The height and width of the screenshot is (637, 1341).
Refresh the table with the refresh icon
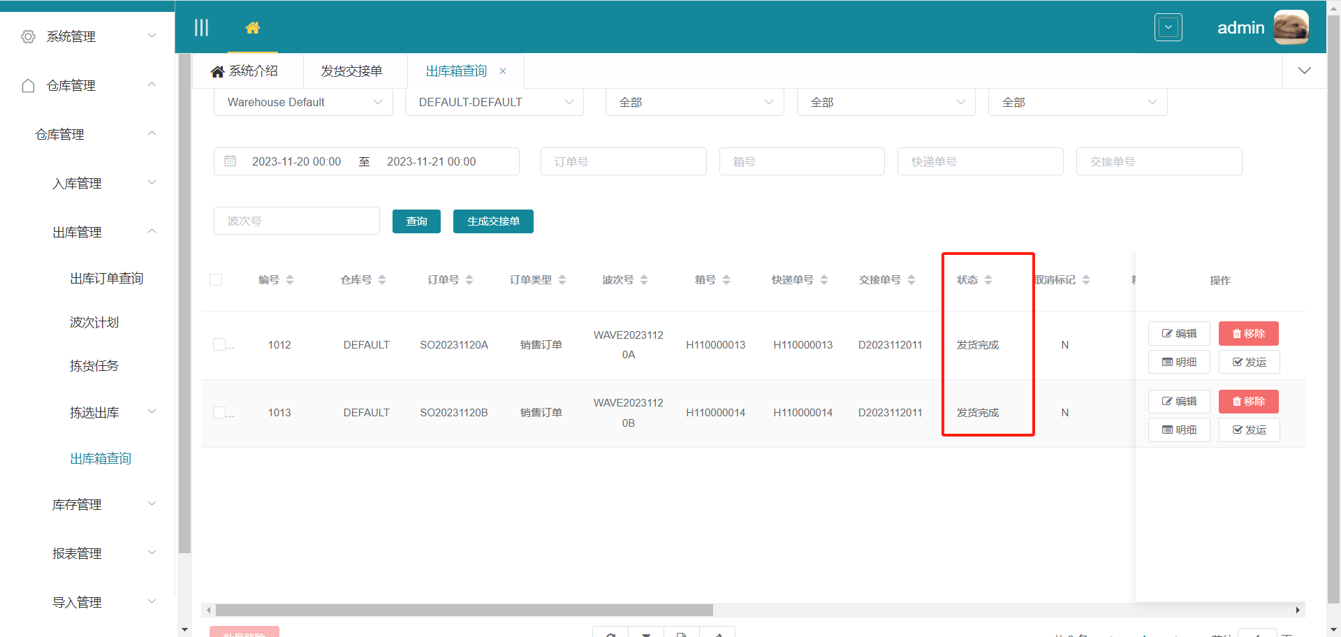tap(610, 634)
